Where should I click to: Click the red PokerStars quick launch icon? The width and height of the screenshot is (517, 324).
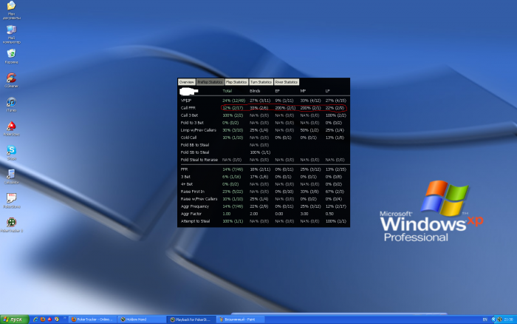(49, 320)
